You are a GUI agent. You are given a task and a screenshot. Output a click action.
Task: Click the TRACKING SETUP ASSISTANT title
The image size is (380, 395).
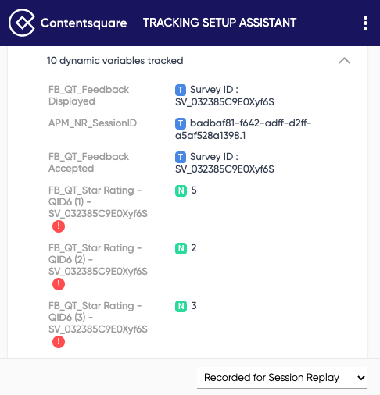point(220,23)
